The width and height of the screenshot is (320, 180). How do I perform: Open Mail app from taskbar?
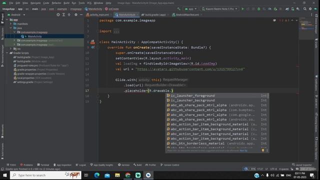(x=107, y=175)
